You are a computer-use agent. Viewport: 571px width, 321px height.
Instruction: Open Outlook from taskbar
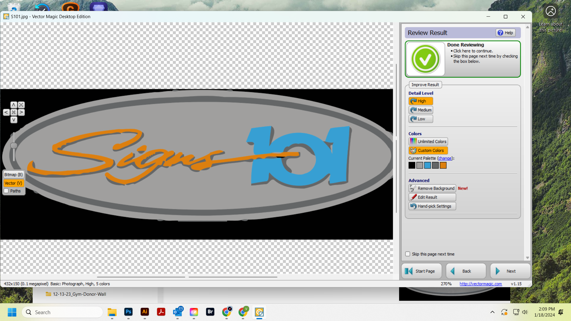point(178,312)
